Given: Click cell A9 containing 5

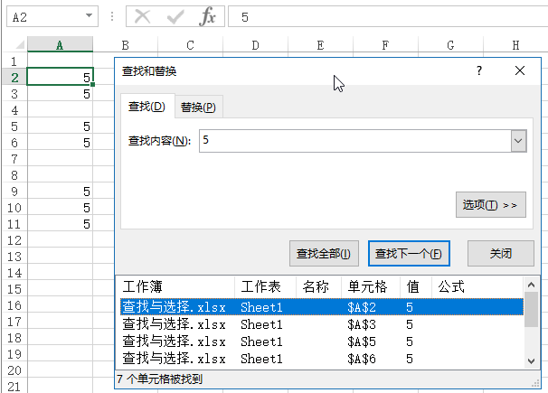Looking at the screenshot, I should pos(60,192).
